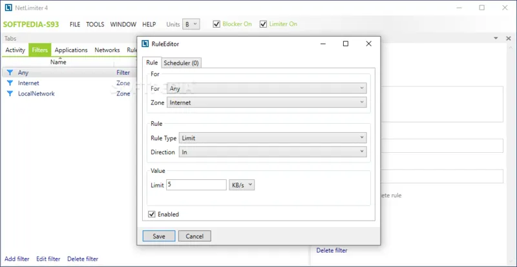Switch to the Networks tab
The width and height of the screenshot is (517, 267).
click(x=107, y=50)
